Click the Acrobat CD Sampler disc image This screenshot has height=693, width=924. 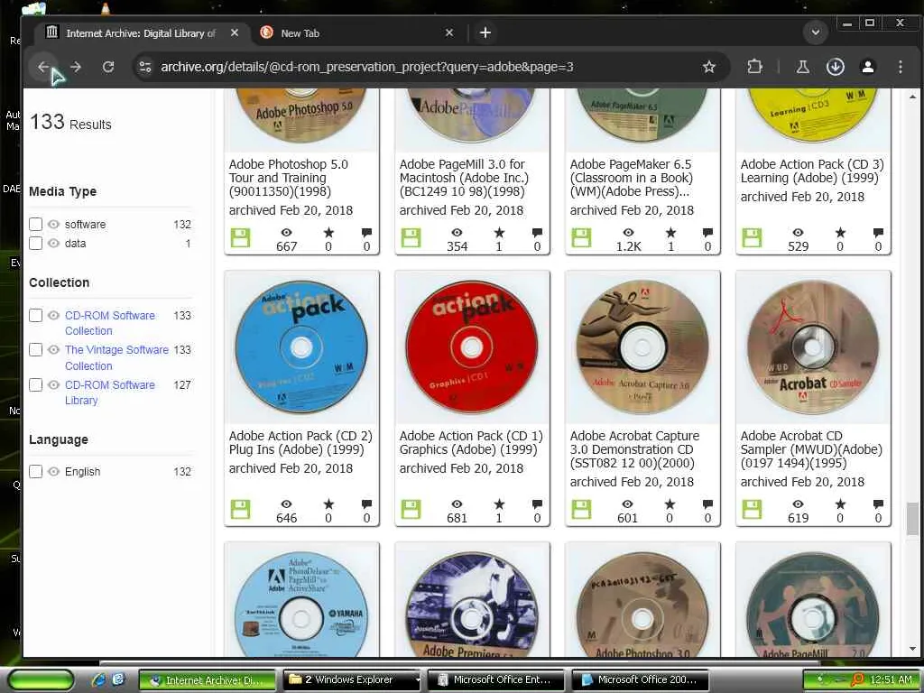[813, 347]
